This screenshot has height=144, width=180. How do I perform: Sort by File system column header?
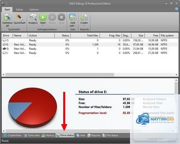click(169, 35)
